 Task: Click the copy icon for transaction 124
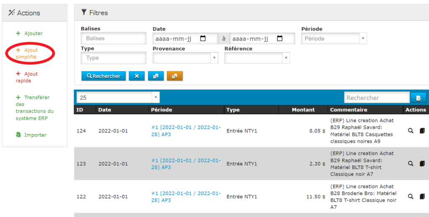[422, 131]
